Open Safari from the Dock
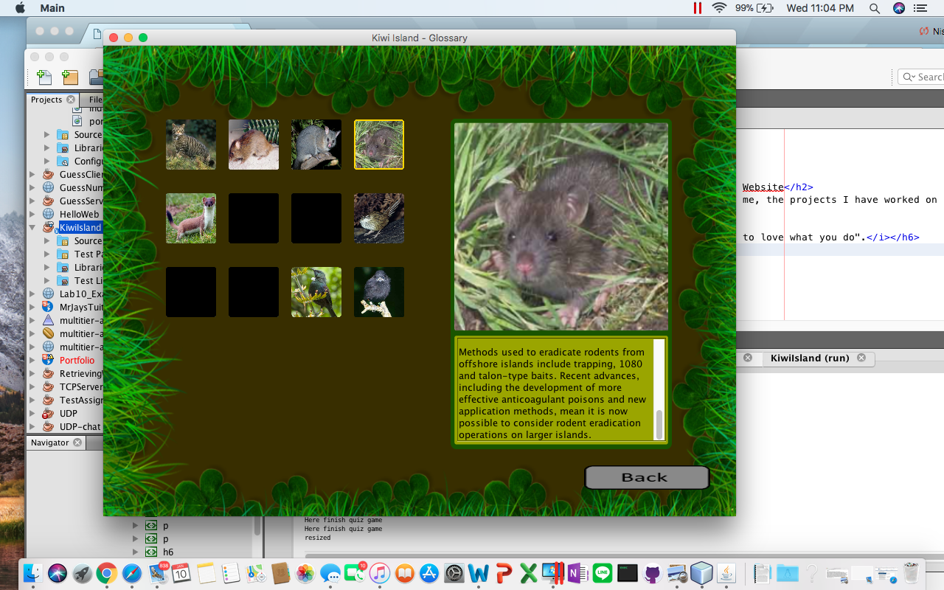Image resolution: width=944 pixels, height=590 pixels. tap(132, 573)
